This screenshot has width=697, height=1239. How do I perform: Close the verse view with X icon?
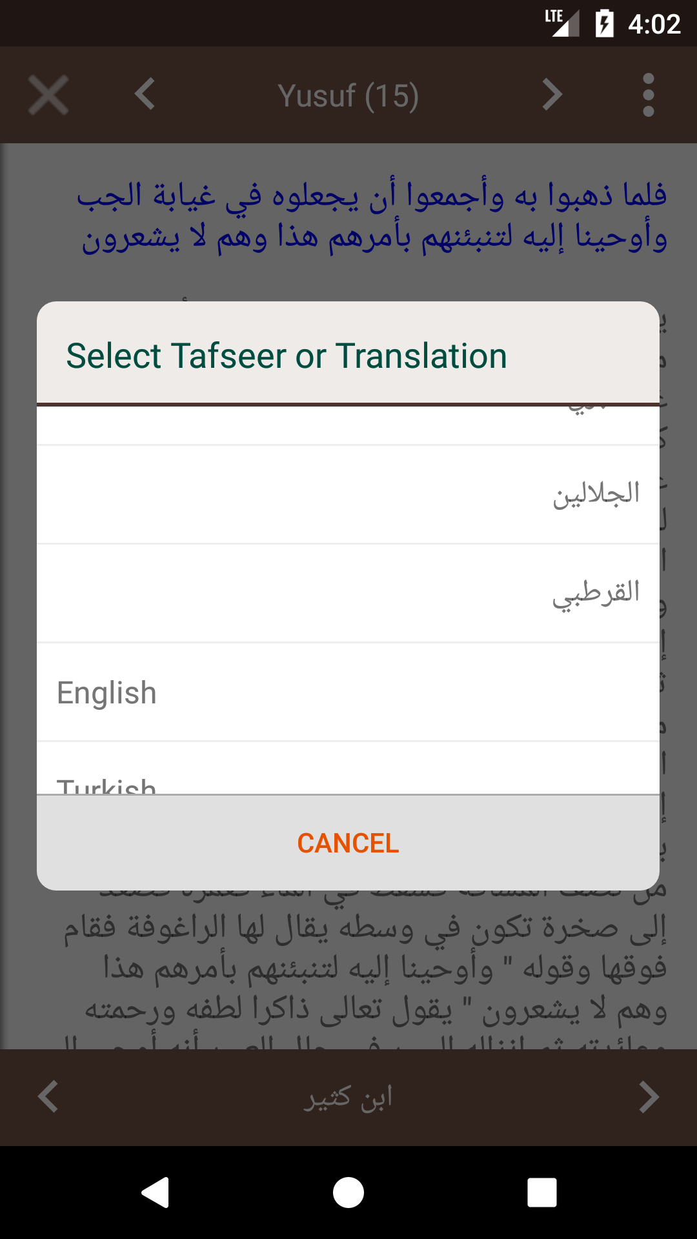point(48,95)
